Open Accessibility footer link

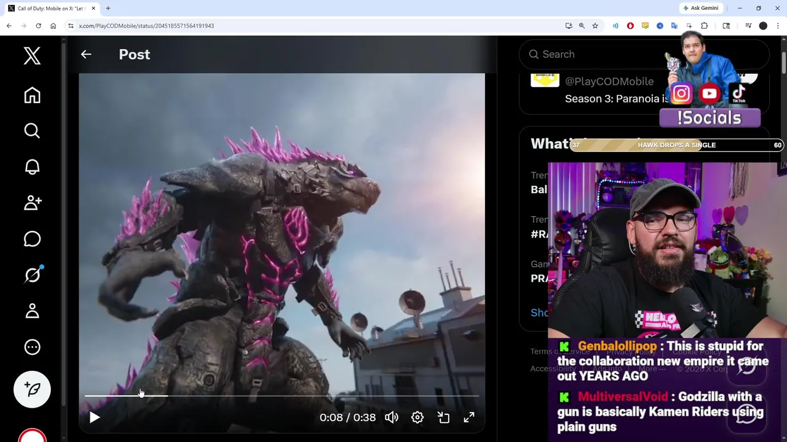click(553, 368)
